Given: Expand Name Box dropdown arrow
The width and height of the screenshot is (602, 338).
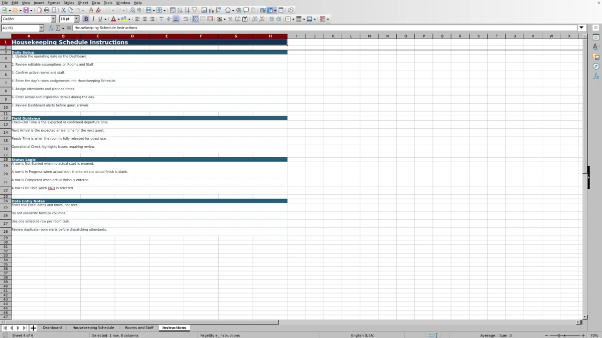Looking at the screenshot, I should click(41, 28).
